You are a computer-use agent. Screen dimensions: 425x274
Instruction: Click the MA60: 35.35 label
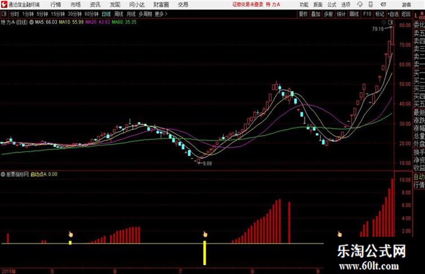point(124,22)
